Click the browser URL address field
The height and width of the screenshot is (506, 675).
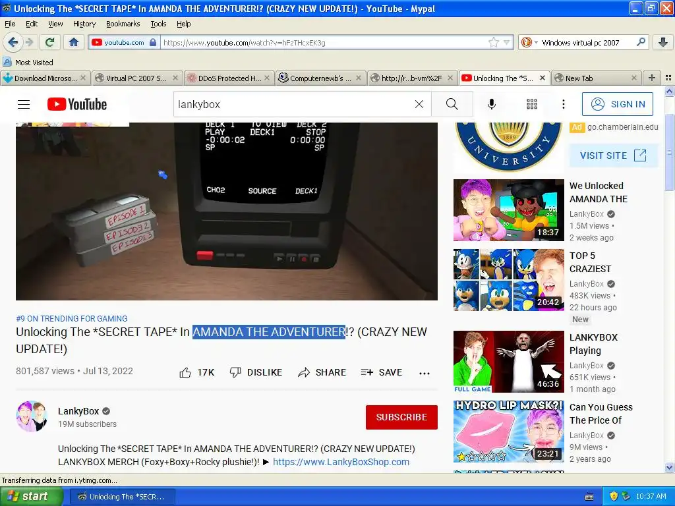(x=324, y=42)
